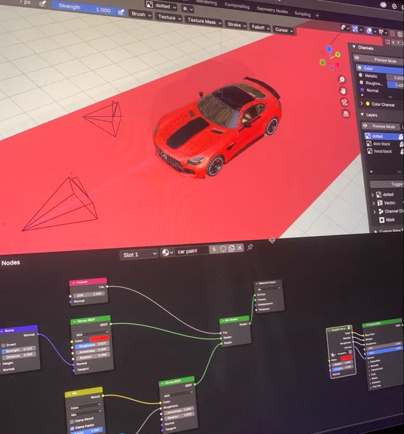The image size is (404, 434).
Task: Click the dotted image texture icon in header
Action: pos(150,4)
